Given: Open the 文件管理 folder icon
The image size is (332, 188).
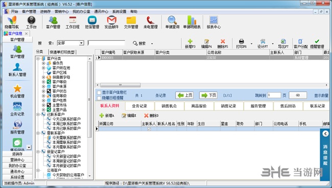Looking at the screenshot, I should [131, 22].
